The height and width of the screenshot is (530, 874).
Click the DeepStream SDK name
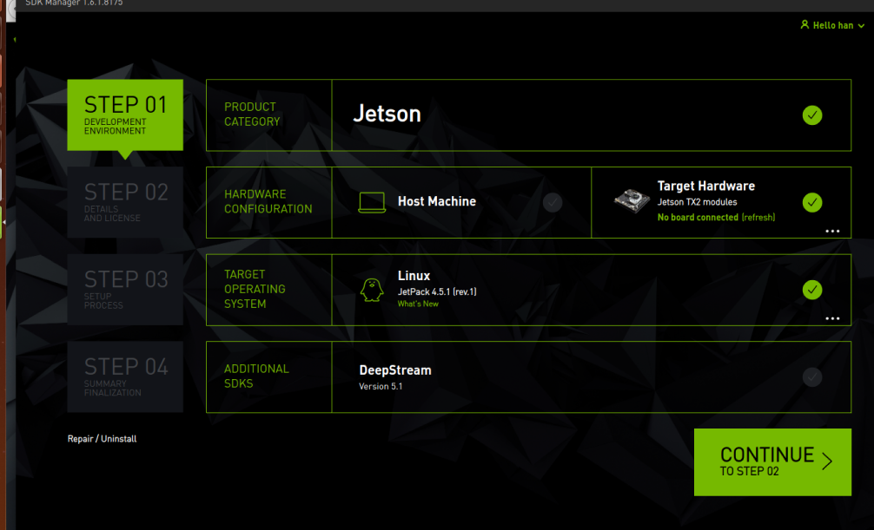tap(395, 370)
